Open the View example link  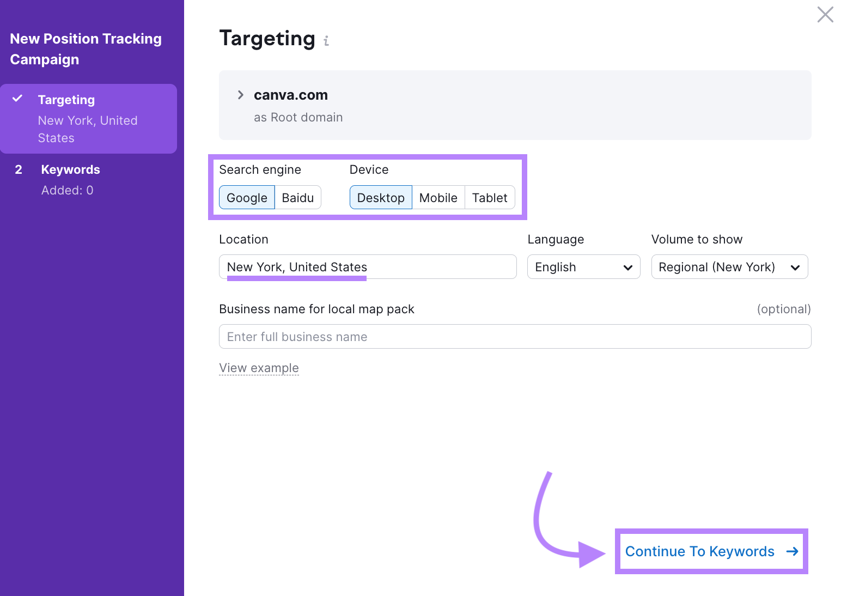(259, 368)
